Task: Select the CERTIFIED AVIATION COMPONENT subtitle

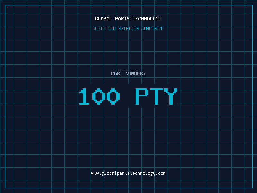Action: 128,28
